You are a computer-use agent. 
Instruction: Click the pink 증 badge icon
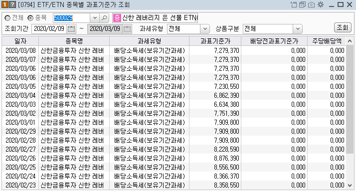tap(117, 18)
